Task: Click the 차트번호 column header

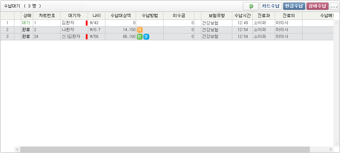Action: point(47,16)
